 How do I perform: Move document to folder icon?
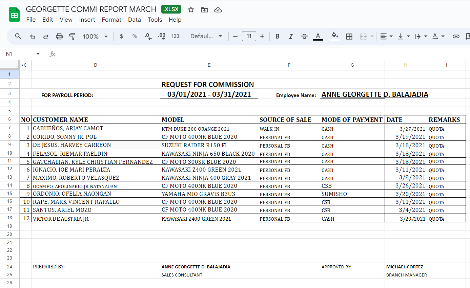204,9
